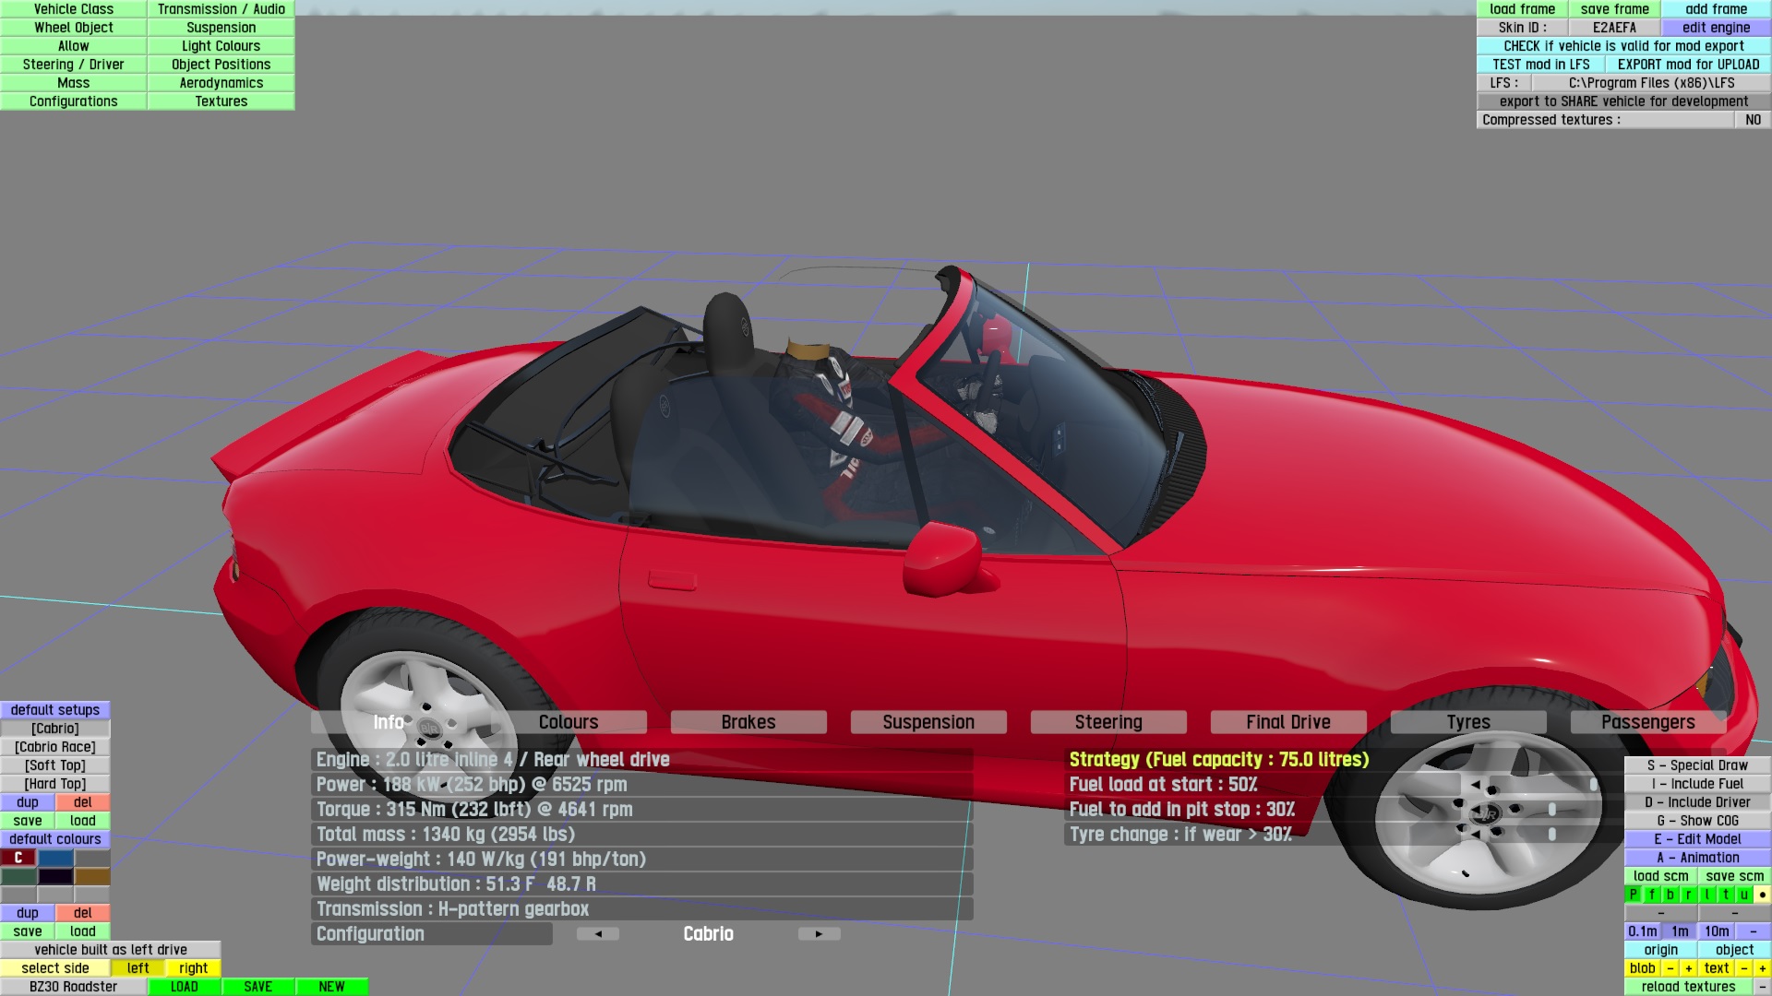Click the green SAVE vehicle button

pos(257,987)
